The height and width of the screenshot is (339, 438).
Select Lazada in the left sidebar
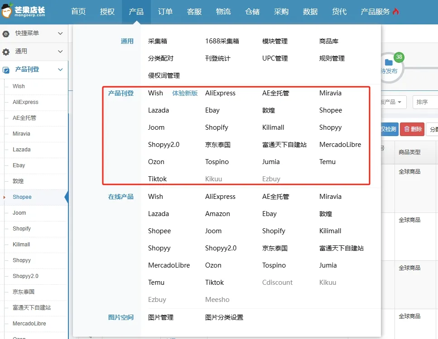(21, 150)
